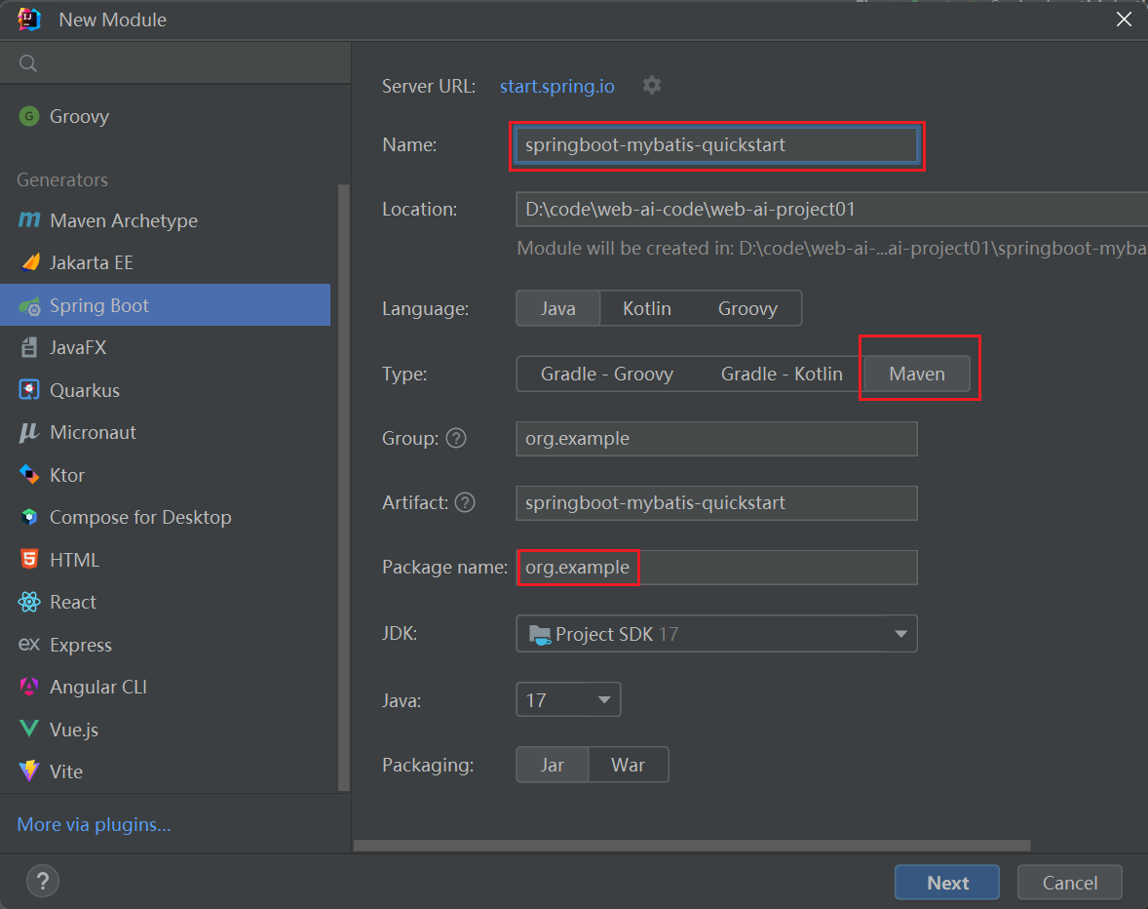Open the dialog help button
This screenshot has height=909, width=1148.
[43, 881]
